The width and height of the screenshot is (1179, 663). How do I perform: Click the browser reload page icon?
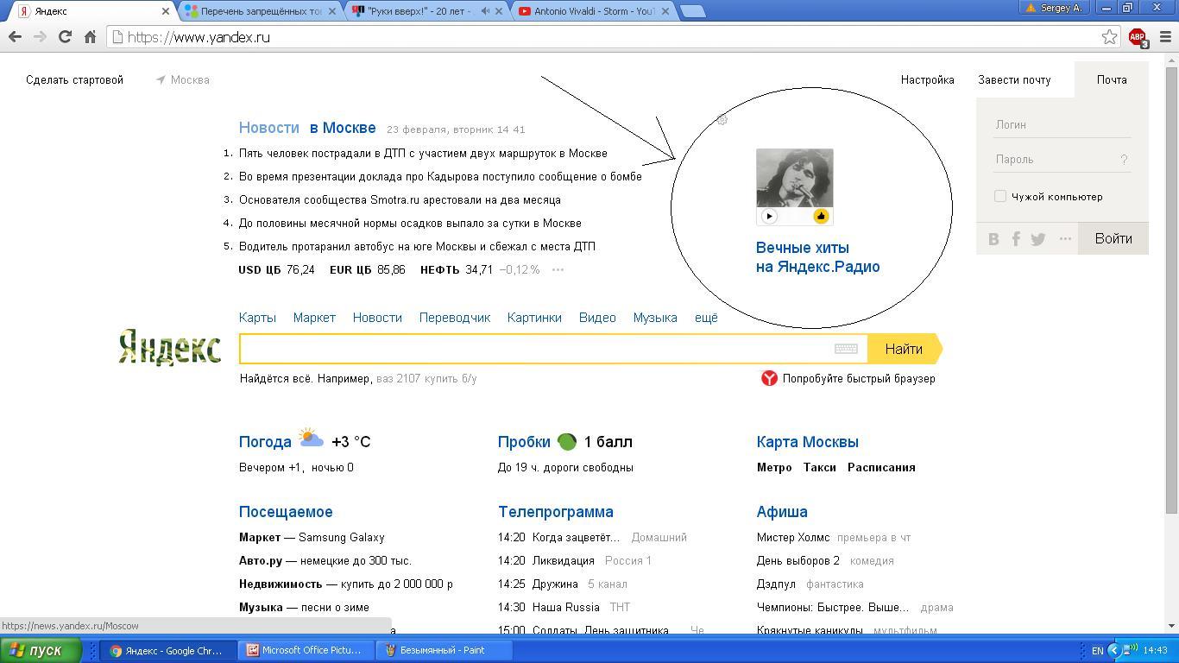(x=65, y=37)
